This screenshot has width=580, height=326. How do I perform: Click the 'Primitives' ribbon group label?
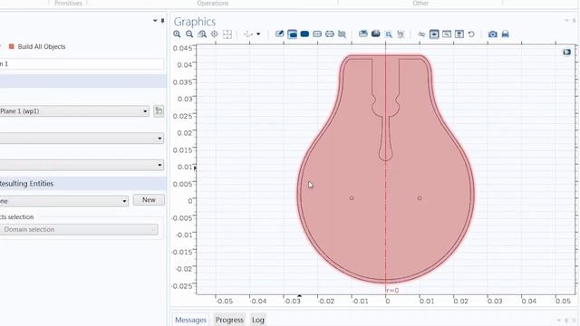pyautogui.click(x=68, y=3)
